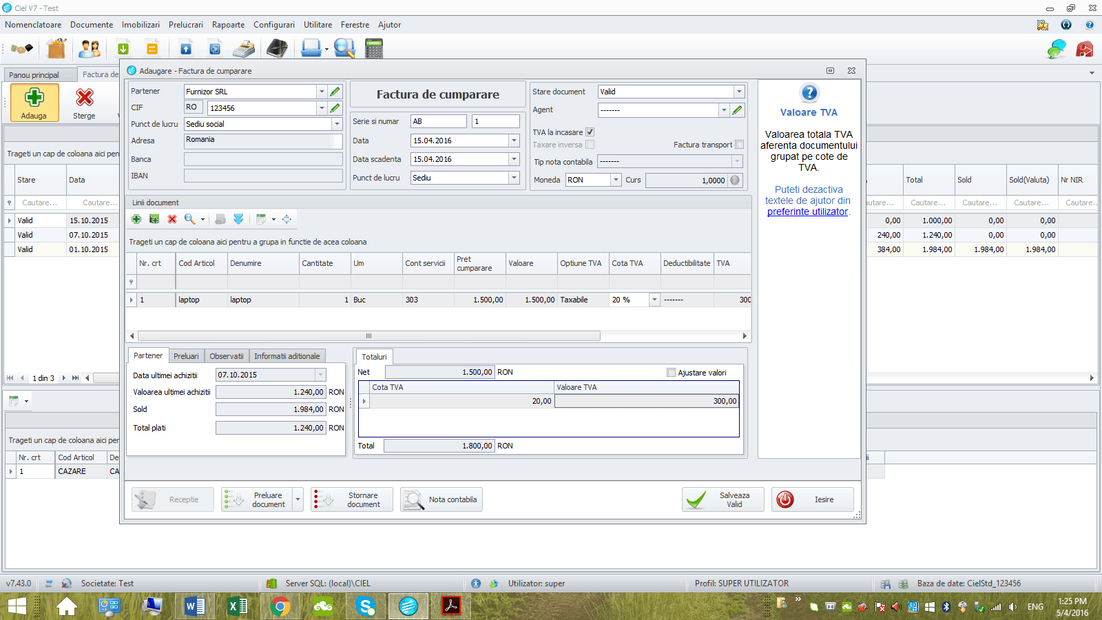
Task: Open the Data date picker dropdown
Action: tap(514, 141)
